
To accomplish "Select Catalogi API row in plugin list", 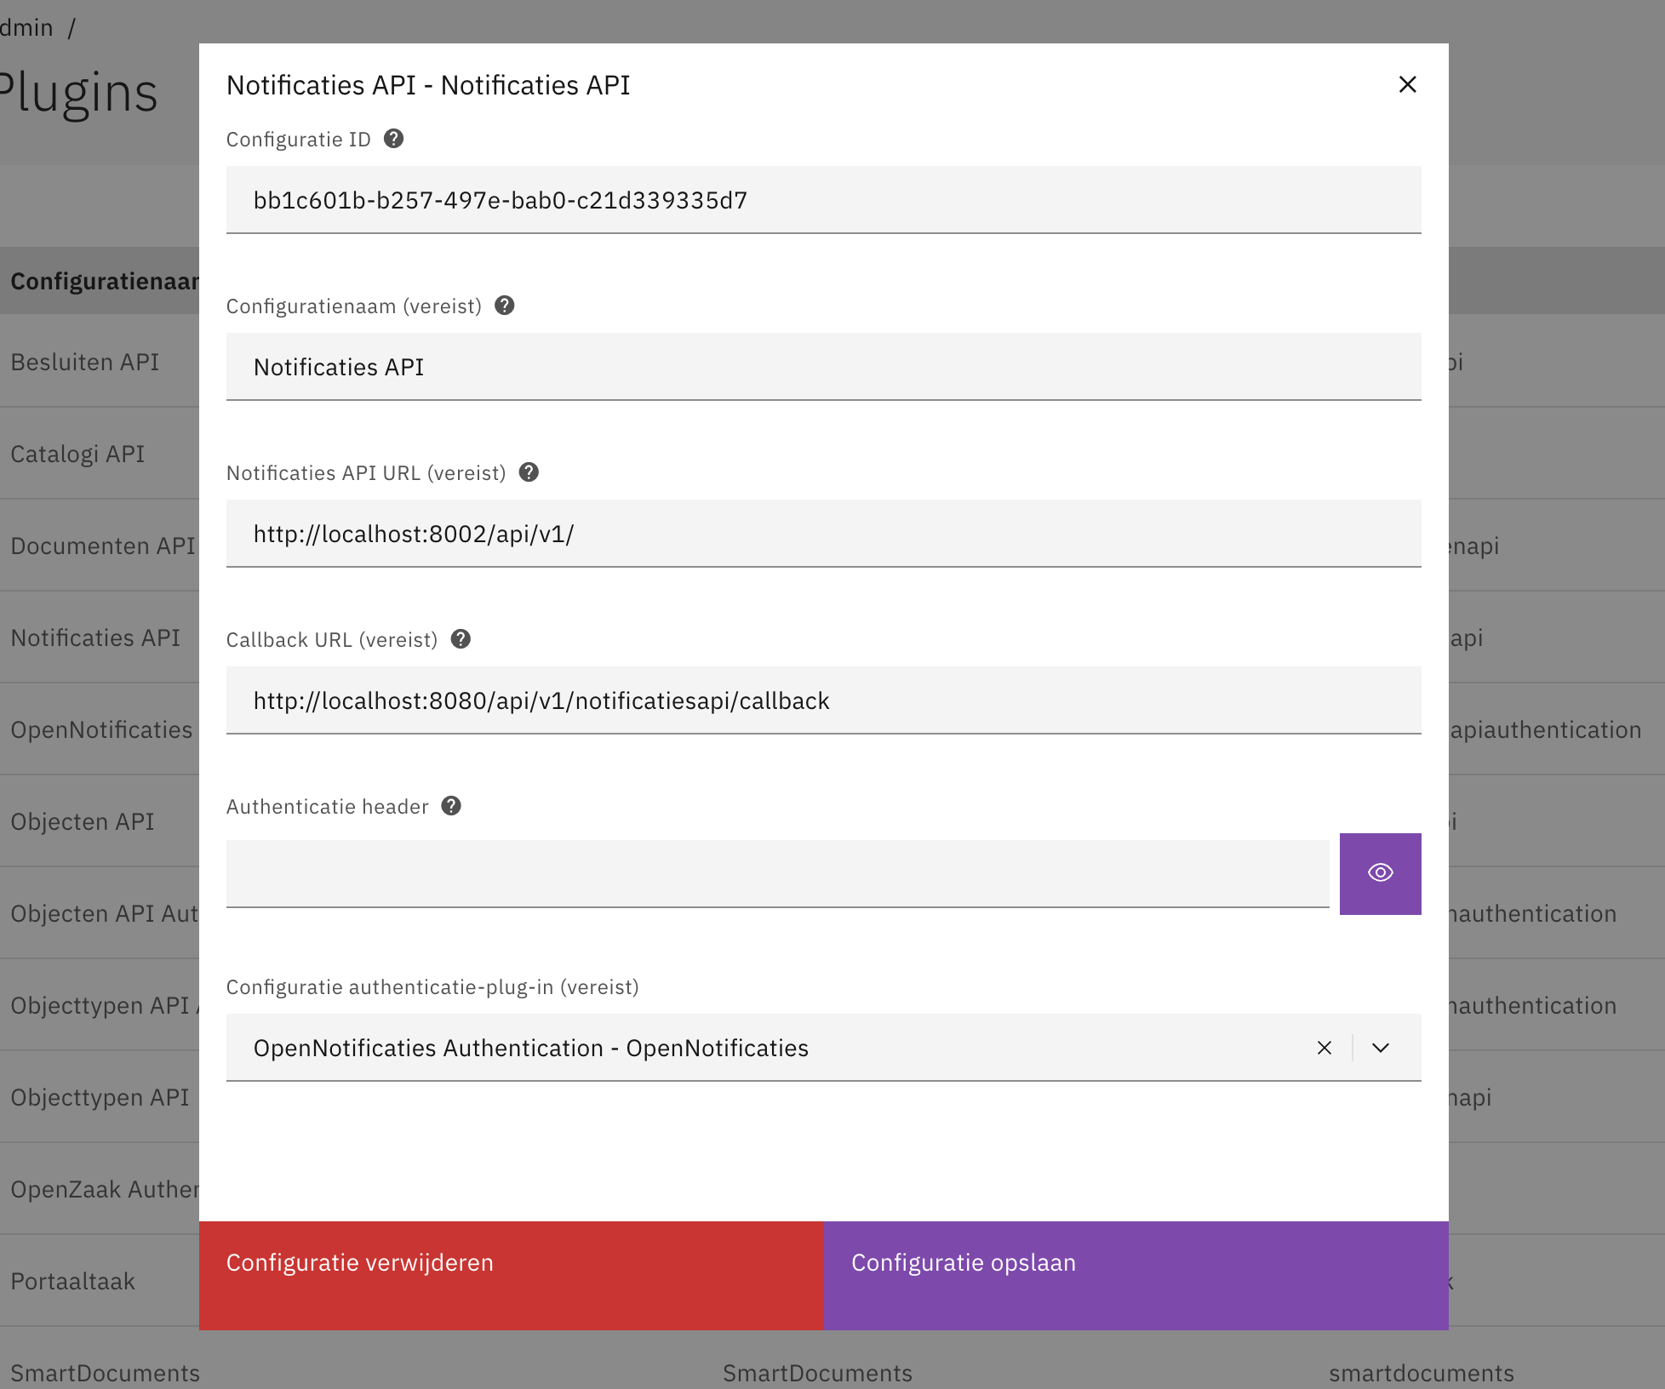I will (x=78, y=454).
